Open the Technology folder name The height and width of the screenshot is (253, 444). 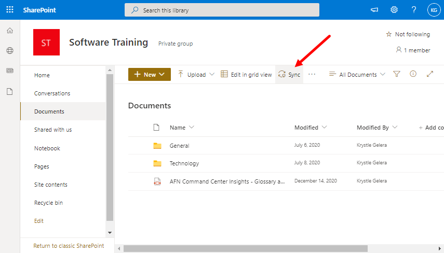tap(184, 163)
